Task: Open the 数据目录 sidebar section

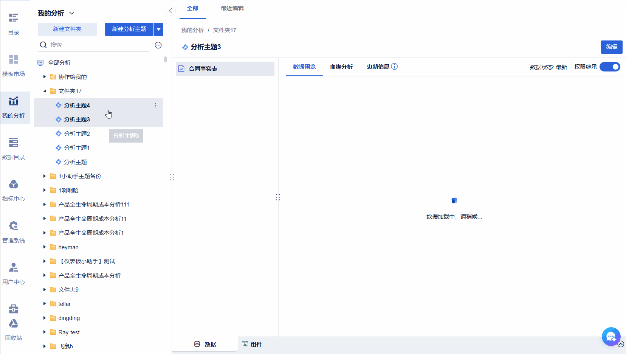Action: click(x=14, y=149)
